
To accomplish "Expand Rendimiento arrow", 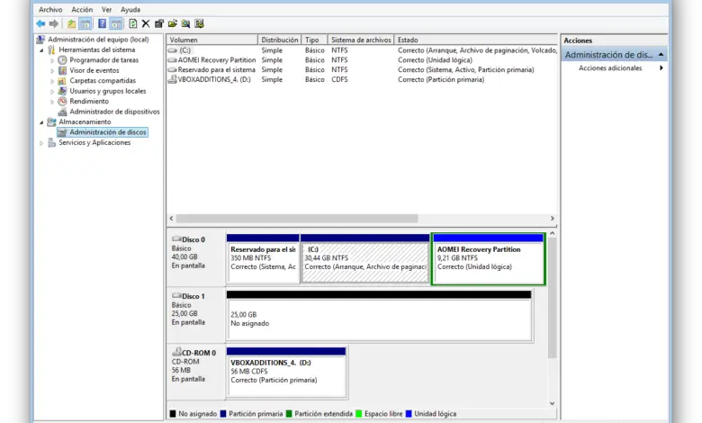I will [x=52, y=102].
